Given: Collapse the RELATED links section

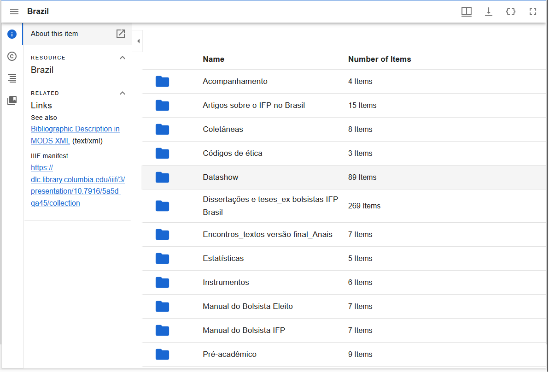Looking at the screenshot, I should pos(123,93).
